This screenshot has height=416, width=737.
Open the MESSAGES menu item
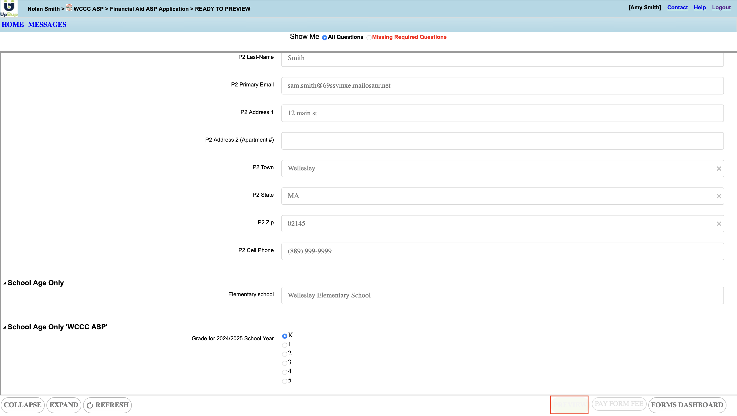pyautogui.click(x=47, y=25)
